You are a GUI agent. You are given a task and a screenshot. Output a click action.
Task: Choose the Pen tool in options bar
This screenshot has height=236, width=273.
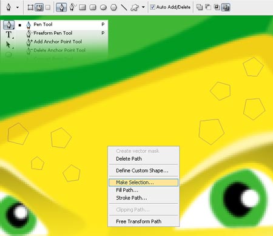(x=61, y=7)
